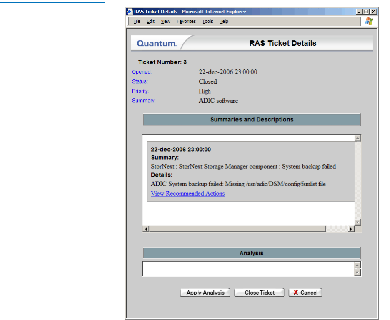Click the Closed status value

click(207, 81)
